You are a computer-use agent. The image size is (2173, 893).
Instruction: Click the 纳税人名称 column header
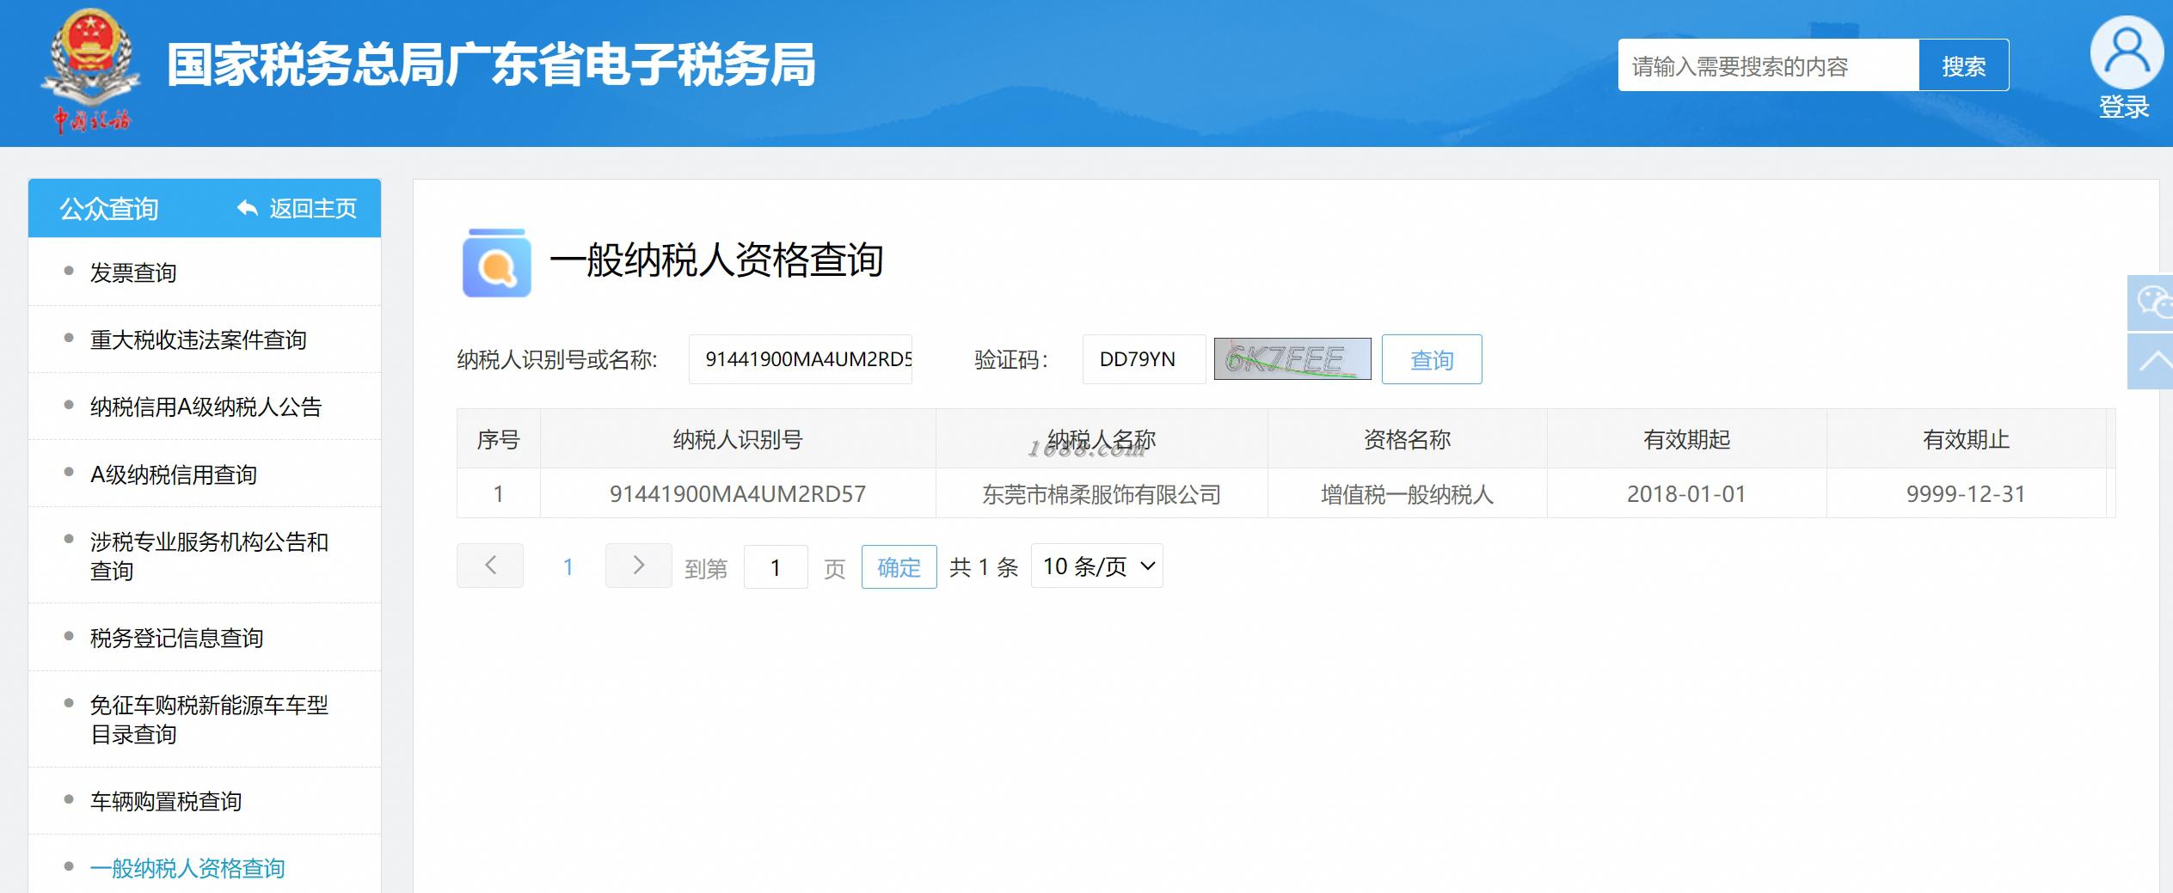coord(1102,439)
